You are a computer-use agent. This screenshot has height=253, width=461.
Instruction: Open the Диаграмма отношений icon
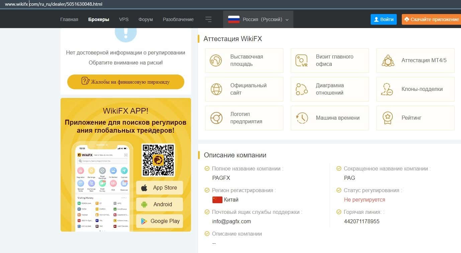(x=302, y=89)
